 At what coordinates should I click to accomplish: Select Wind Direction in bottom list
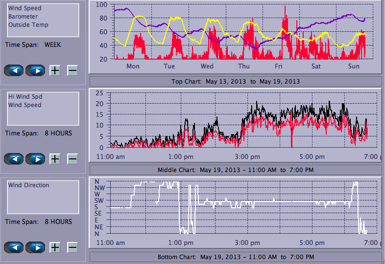28,185
